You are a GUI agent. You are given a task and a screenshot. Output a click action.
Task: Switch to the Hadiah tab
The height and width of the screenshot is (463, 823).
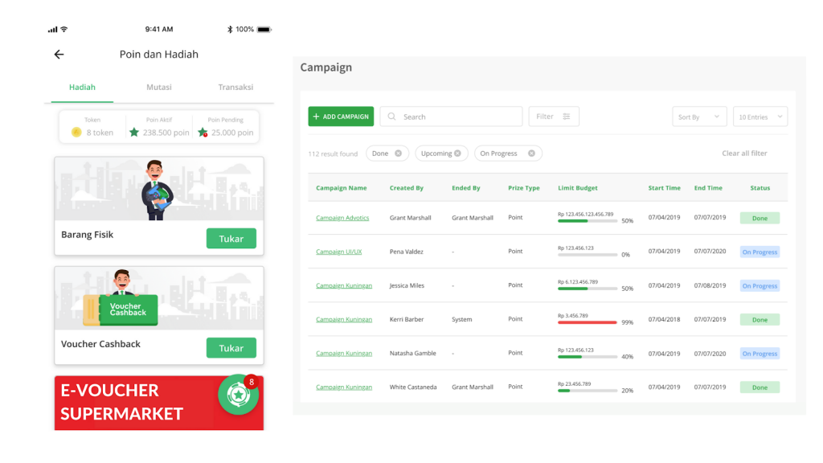point(83,87)
